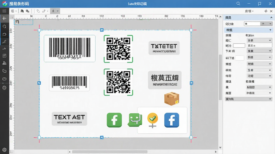
Task: Open the dropdown label atop the right panel
Action: 249,11
